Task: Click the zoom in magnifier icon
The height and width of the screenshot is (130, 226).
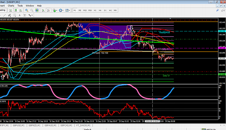Action: point(27,10)
